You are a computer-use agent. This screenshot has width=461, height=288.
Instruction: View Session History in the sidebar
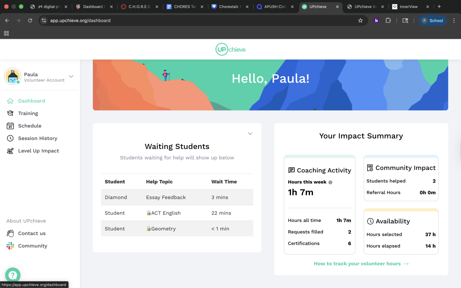tap(38, 138)
